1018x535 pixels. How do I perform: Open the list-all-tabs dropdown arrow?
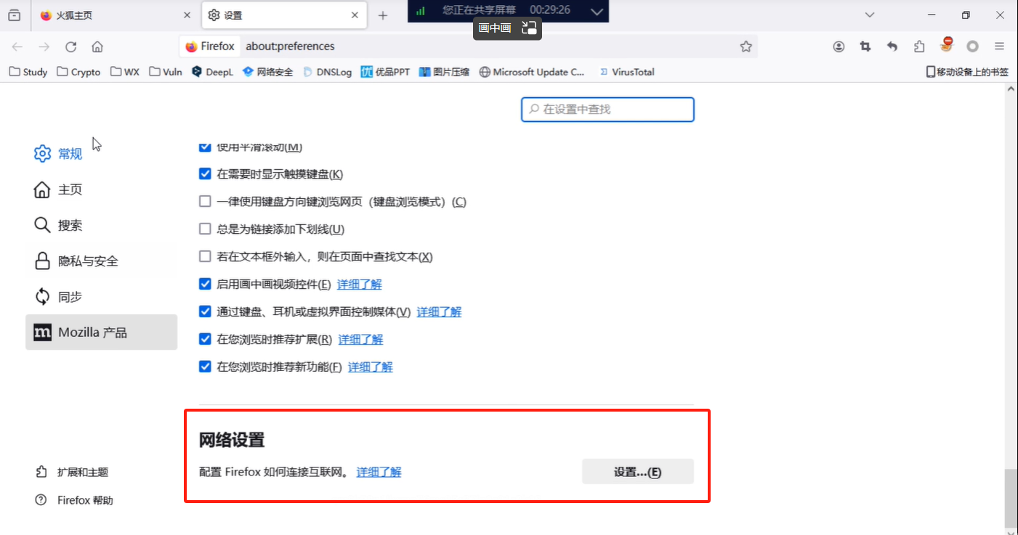pos(869,15)
